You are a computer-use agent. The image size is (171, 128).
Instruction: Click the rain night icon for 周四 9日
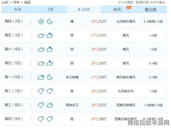50,119
